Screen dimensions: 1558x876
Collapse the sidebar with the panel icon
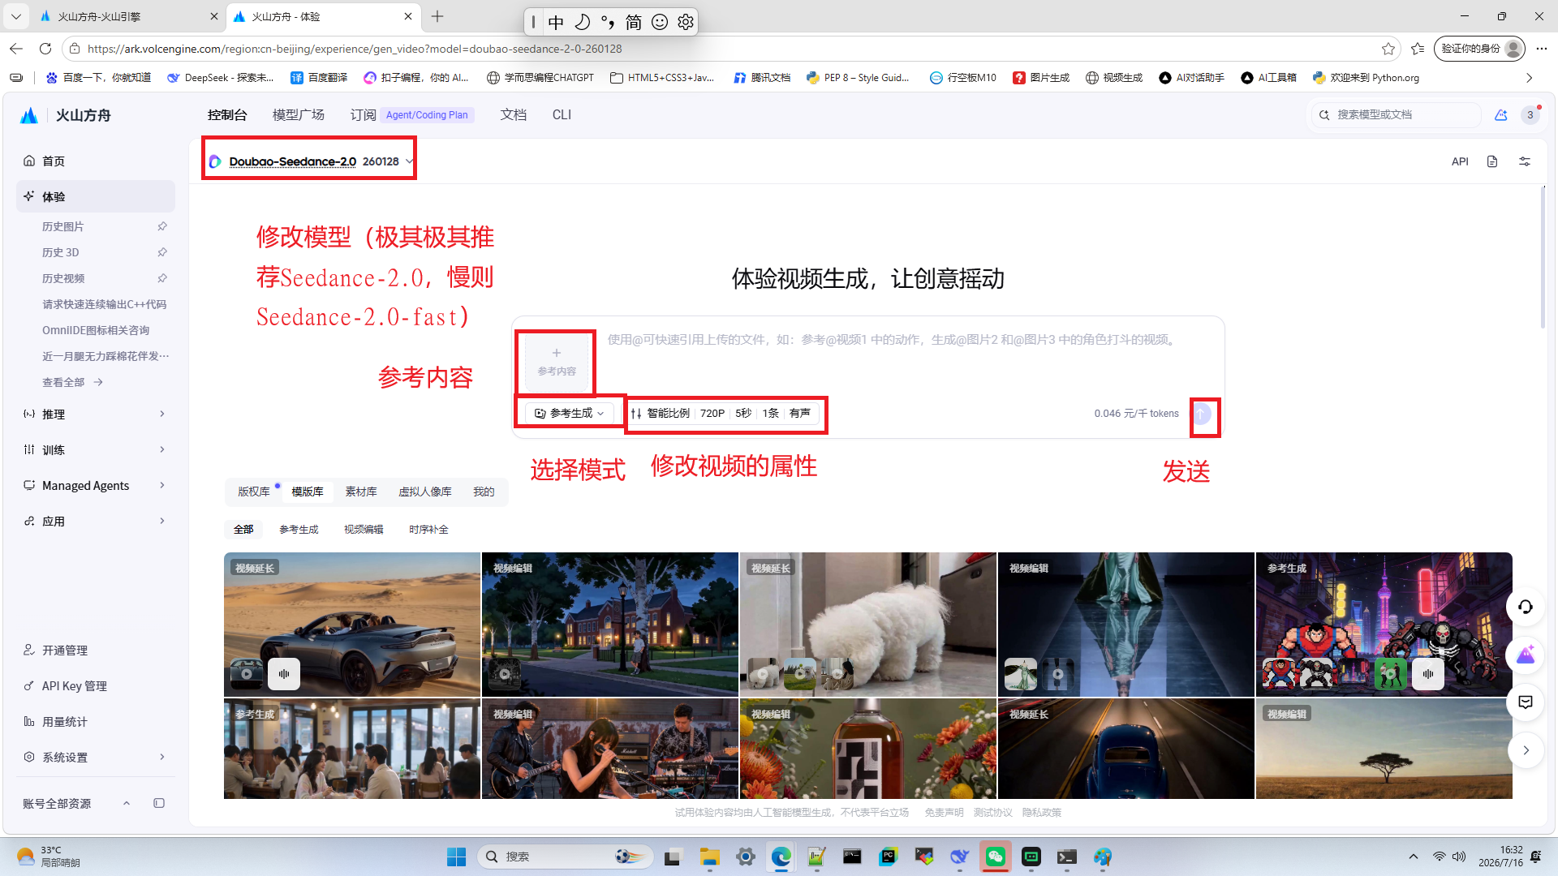[x=159, y=803]
